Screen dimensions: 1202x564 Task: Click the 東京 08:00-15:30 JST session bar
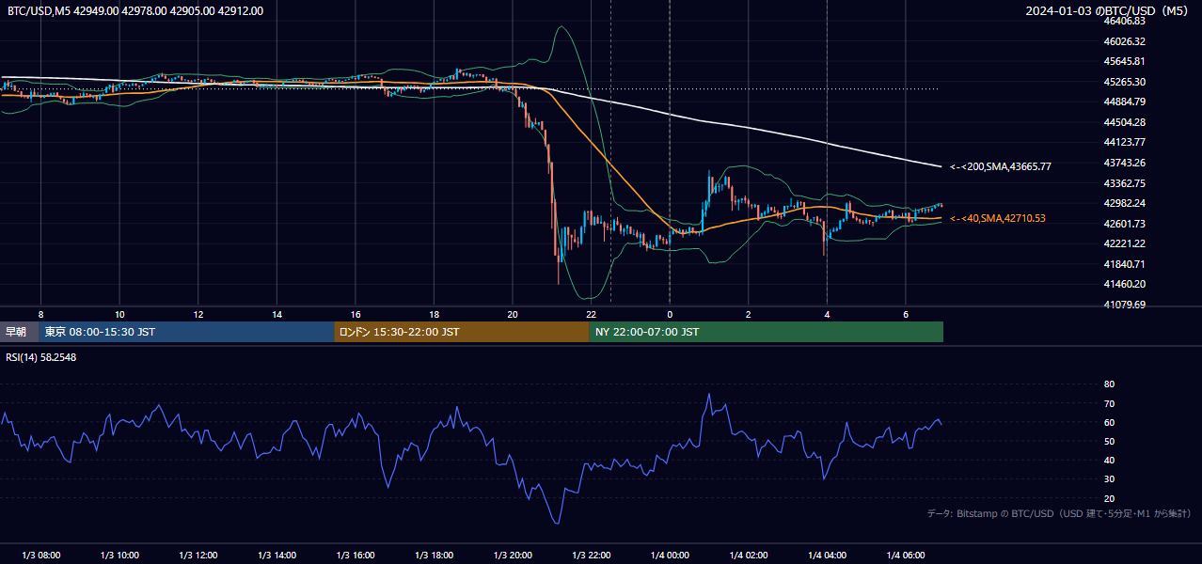point(187,332)
